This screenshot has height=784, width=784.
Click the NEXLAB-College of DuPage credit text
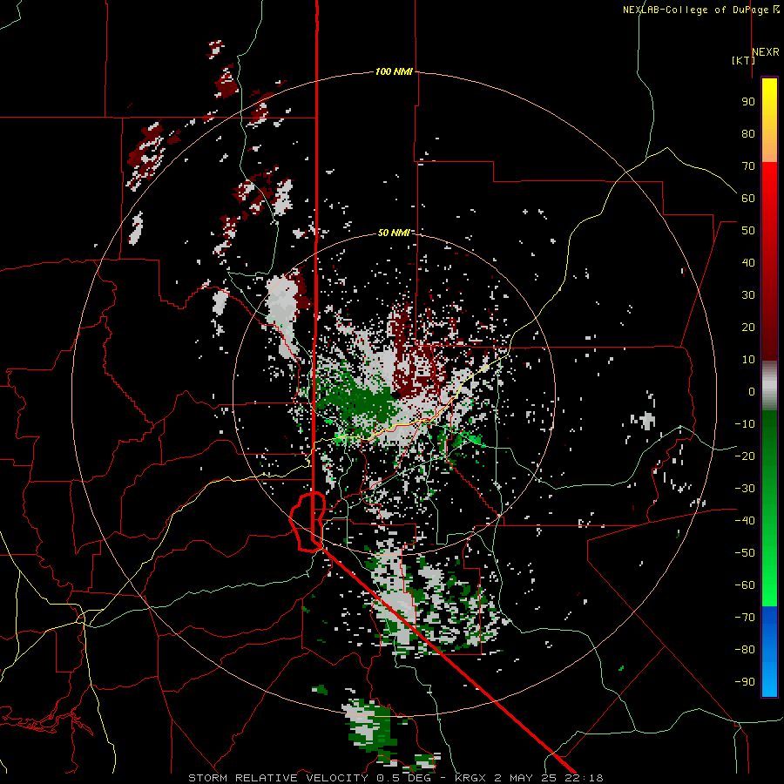pos(695,10)
